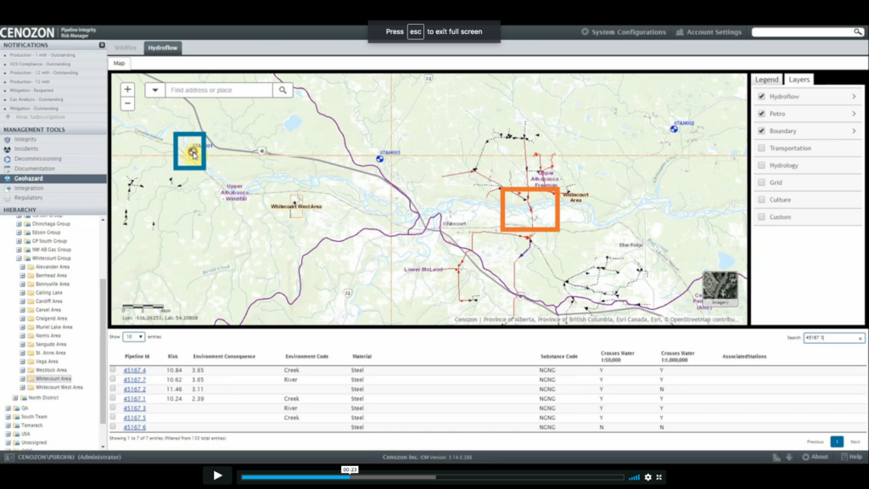Click the Whitecourt Area folder icon
869x489 pixels.
(31, 379)
